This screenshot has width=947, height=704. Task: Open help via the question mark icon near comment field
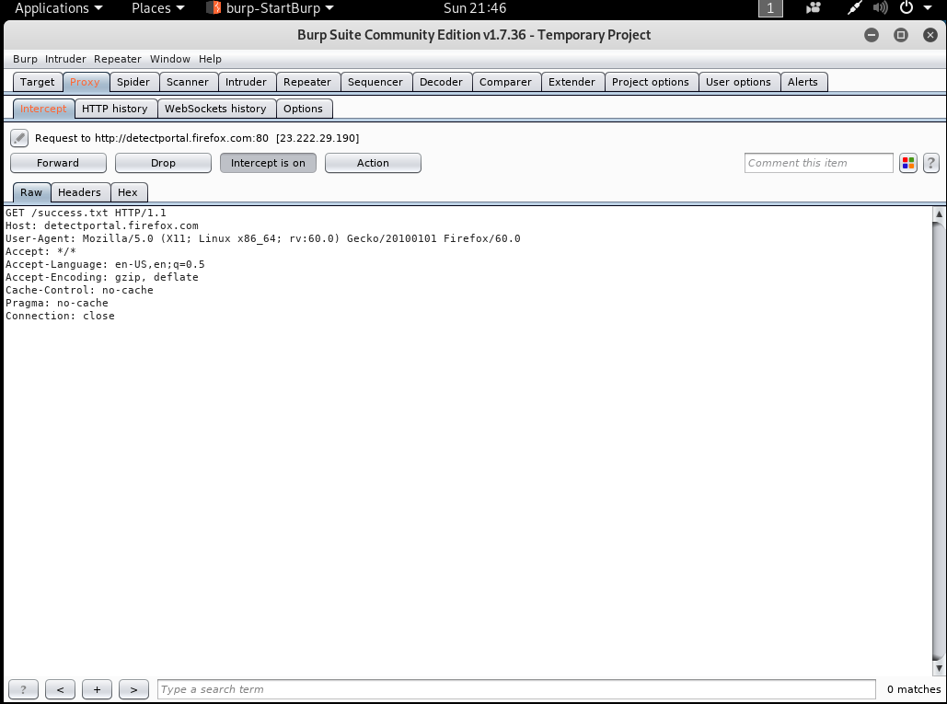(931, 163)
